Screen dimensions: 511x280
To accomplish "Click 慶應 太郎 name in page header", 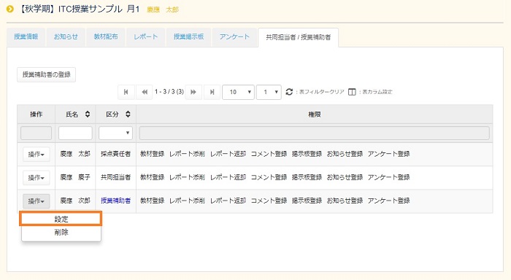I will [x=163, y=9].
